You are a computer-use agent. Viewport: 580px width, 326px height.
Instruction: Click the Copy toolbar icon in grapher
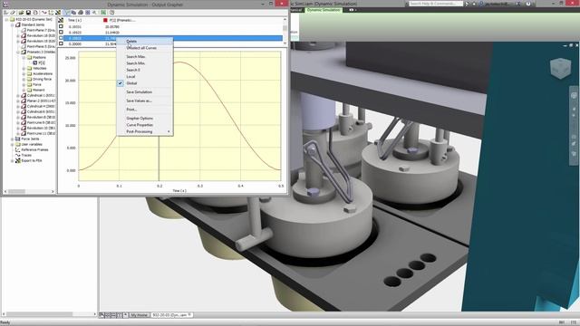73,13
